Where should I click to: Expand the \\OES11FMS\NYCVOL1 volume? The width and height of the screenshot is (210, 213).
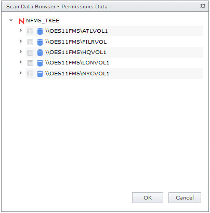(x=21, y=73)
